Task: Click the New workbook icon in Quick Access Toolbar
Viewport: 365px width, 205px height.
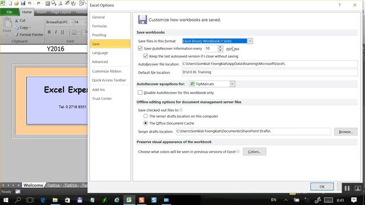Action: (x=10, y=3)
